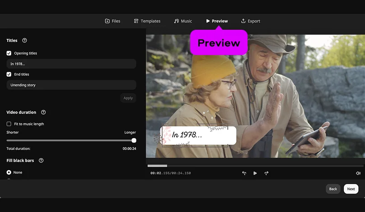Click the rewind arrow icon
Screen dimensions: 365x212
[x=244, y=173]
